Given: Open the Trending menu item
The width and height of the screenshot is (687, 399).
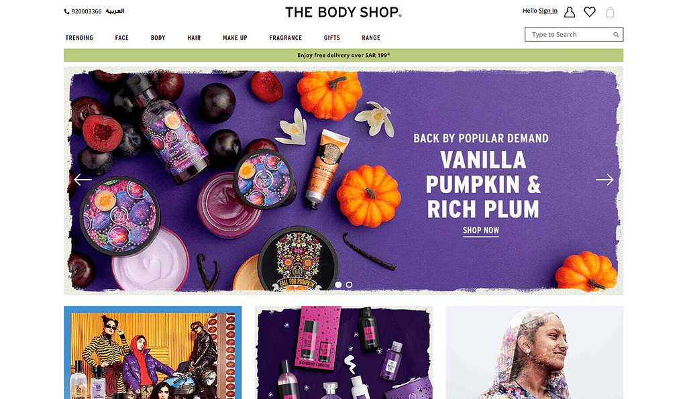Looking at the screenshot, I should click(79, 38).
